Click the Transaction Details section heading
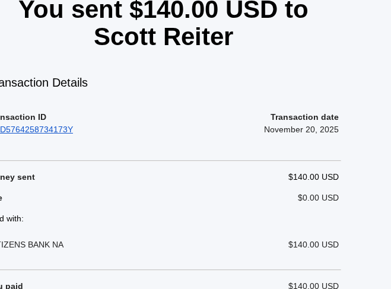Viewport: 391px width, 289px height. [x=43, y=82]
